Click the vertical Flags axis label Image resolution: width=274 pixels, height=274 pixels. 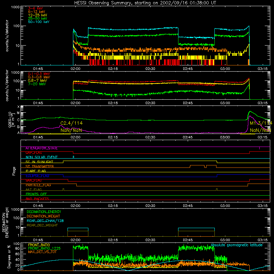(x=14, y=171)
